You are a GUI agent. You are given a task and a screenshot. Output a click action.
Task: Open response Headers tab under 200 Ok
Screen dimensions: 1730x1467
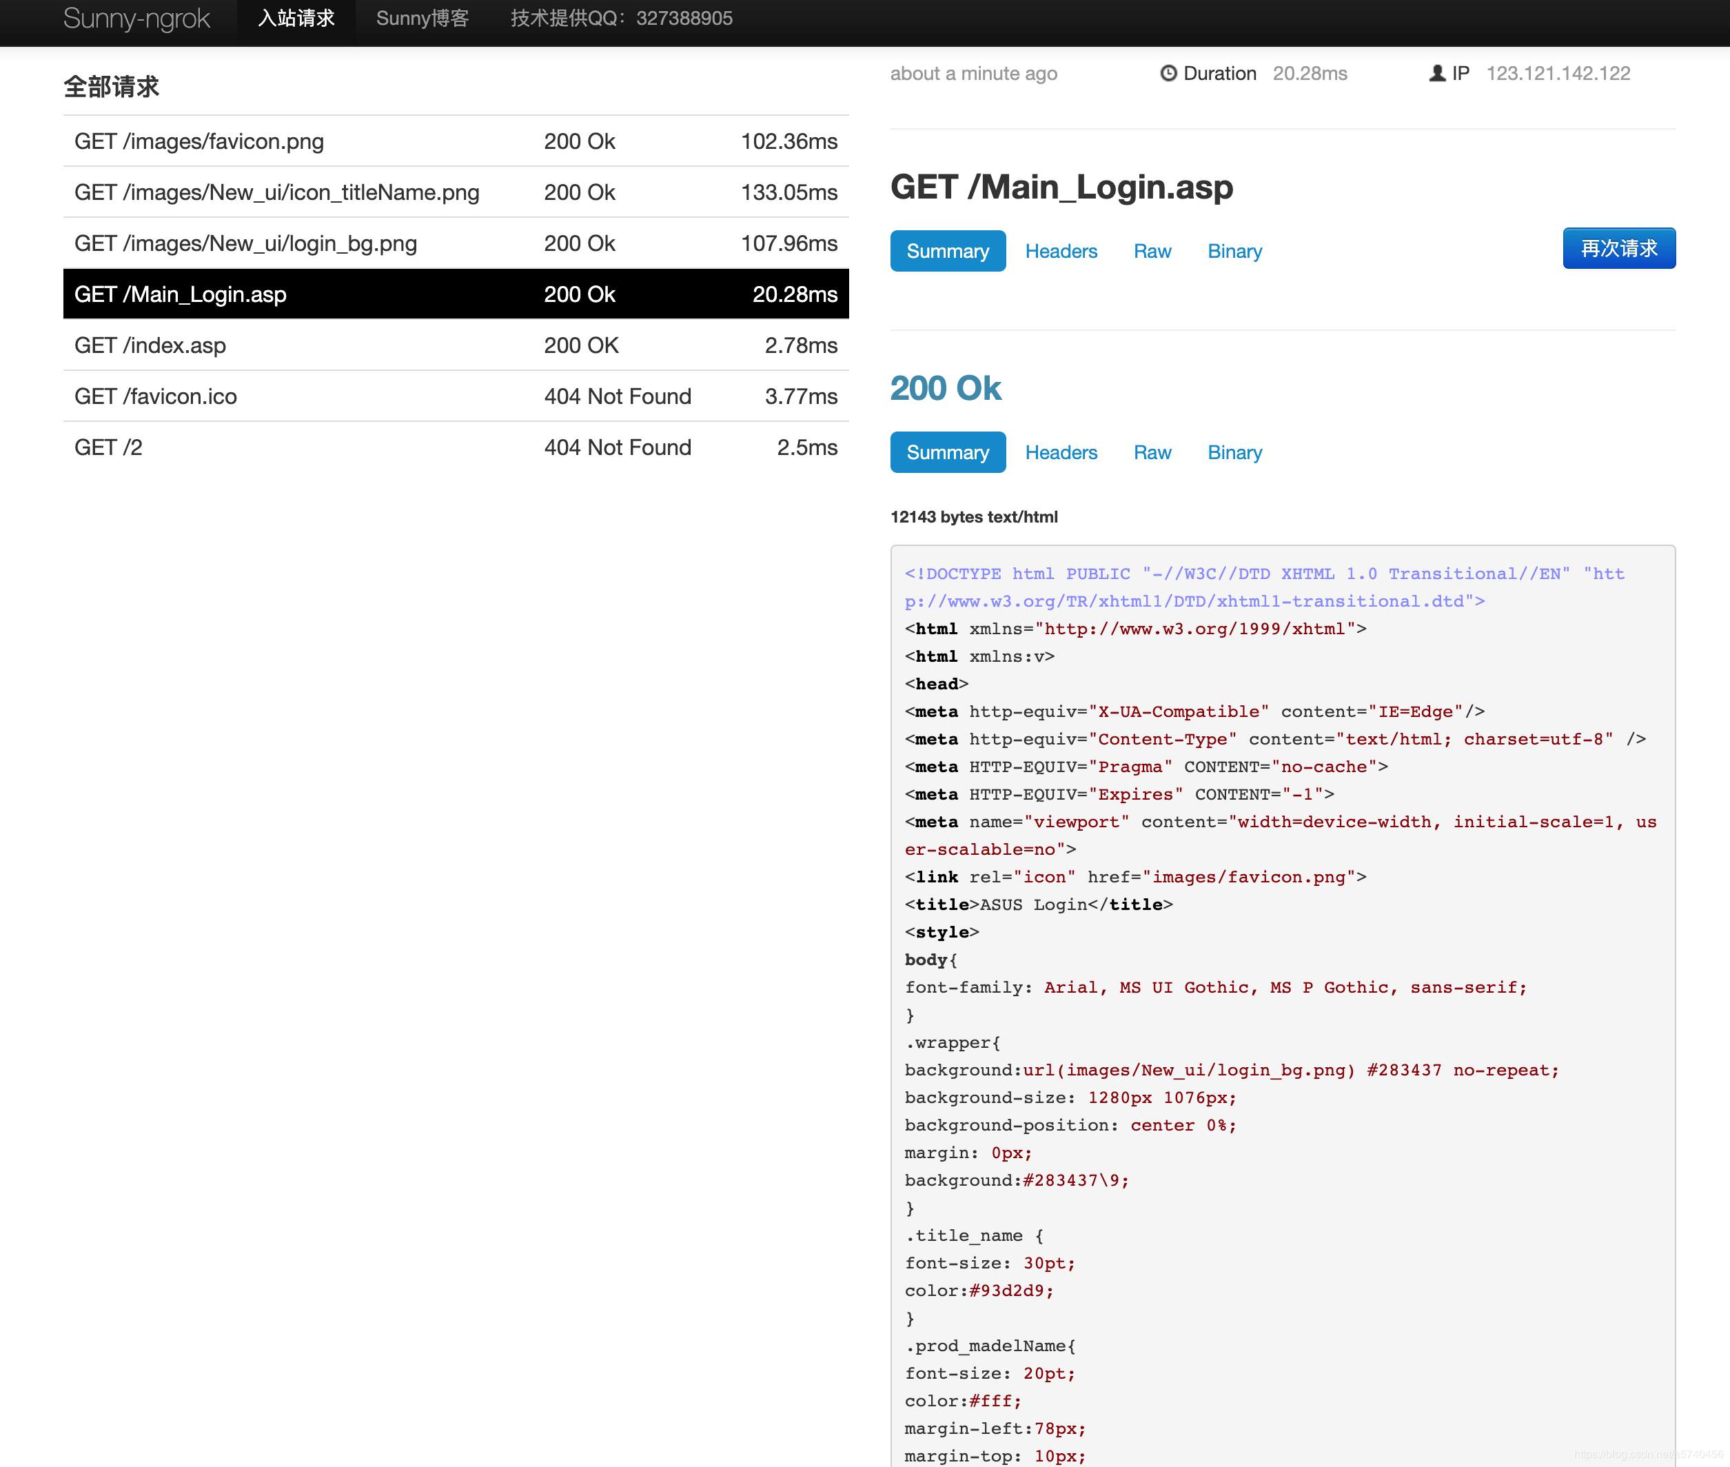pyautogui.click(x=1061, y=452)
